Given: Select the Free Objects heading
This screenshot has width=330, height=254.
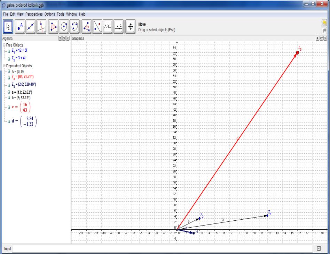Looking at the screenshot, I should 15,45.
